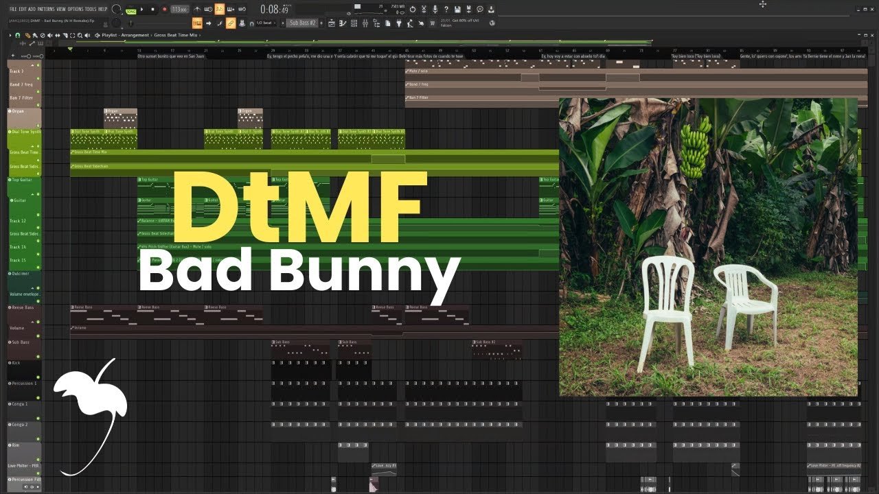
Task: Click the transport Play button
Action: click(x=142, y=10)
